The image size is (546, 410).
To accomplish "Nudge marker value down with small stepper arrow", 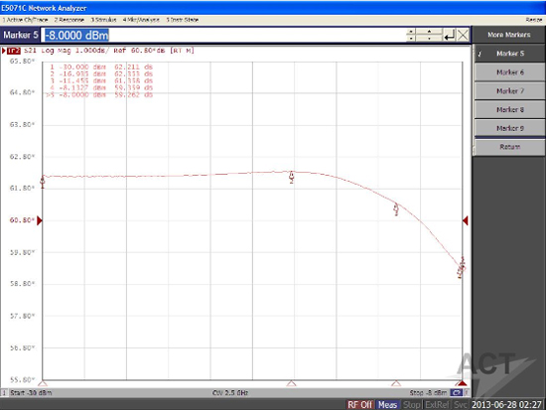I will (411, 39).
